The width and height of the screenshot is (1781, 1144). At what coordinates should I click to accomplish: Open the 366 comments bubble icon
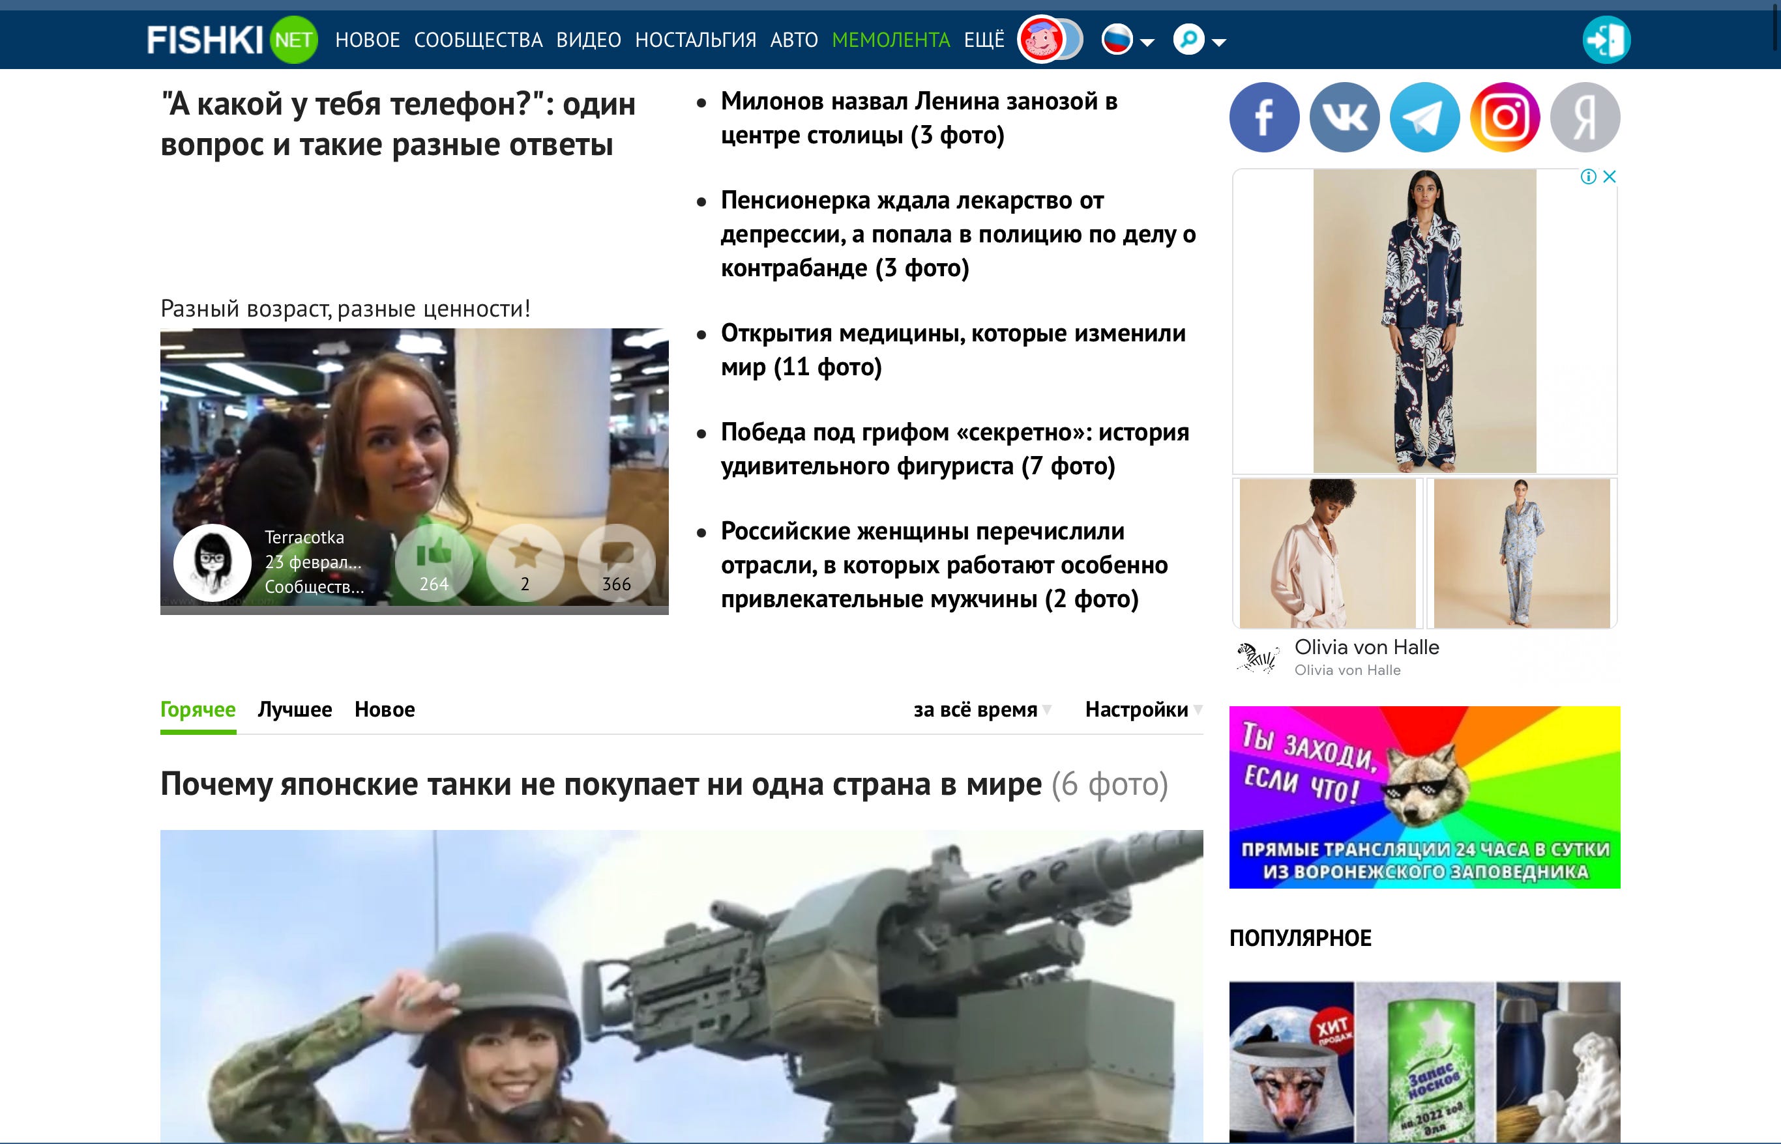pyautogui.click(x=616, y=563)
